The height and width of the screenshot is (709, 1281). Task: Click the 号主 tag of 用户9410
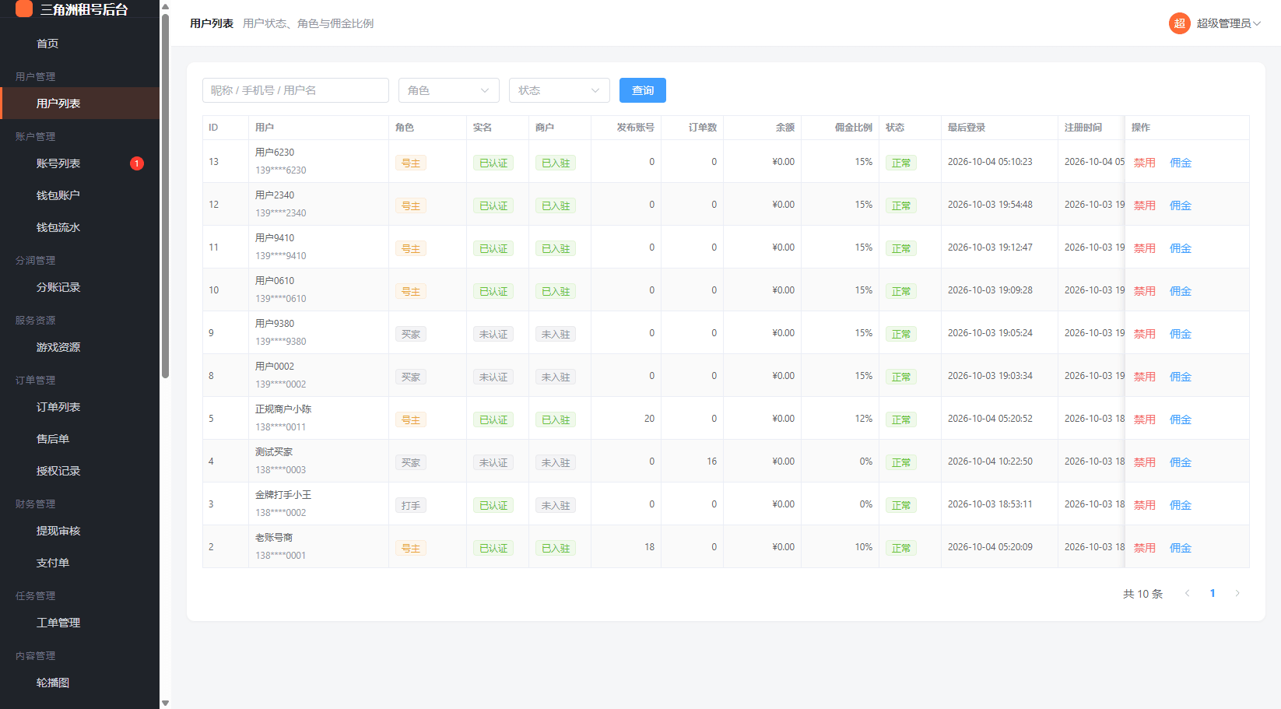(x=411, y=249)
